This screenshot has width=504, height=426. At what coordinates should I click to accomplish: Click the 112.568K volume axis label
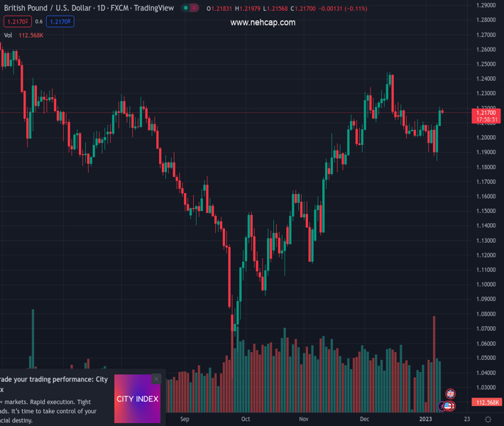pos(487,403)
